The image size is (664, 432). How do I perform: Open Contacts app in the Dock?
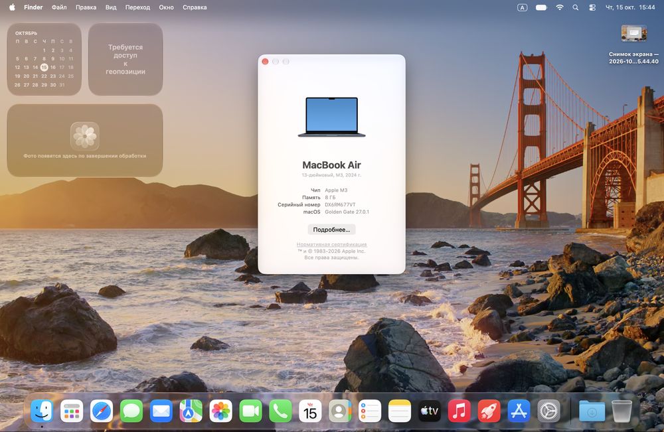340,411
